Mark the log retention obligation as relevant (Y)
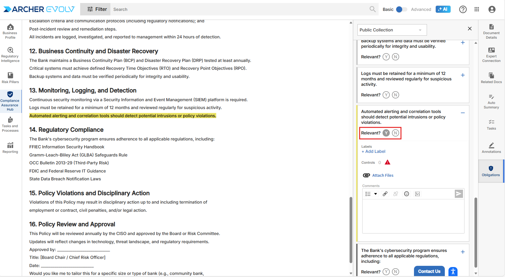The height and width of the screenshot is (277, 505). [x=386, y=95]
